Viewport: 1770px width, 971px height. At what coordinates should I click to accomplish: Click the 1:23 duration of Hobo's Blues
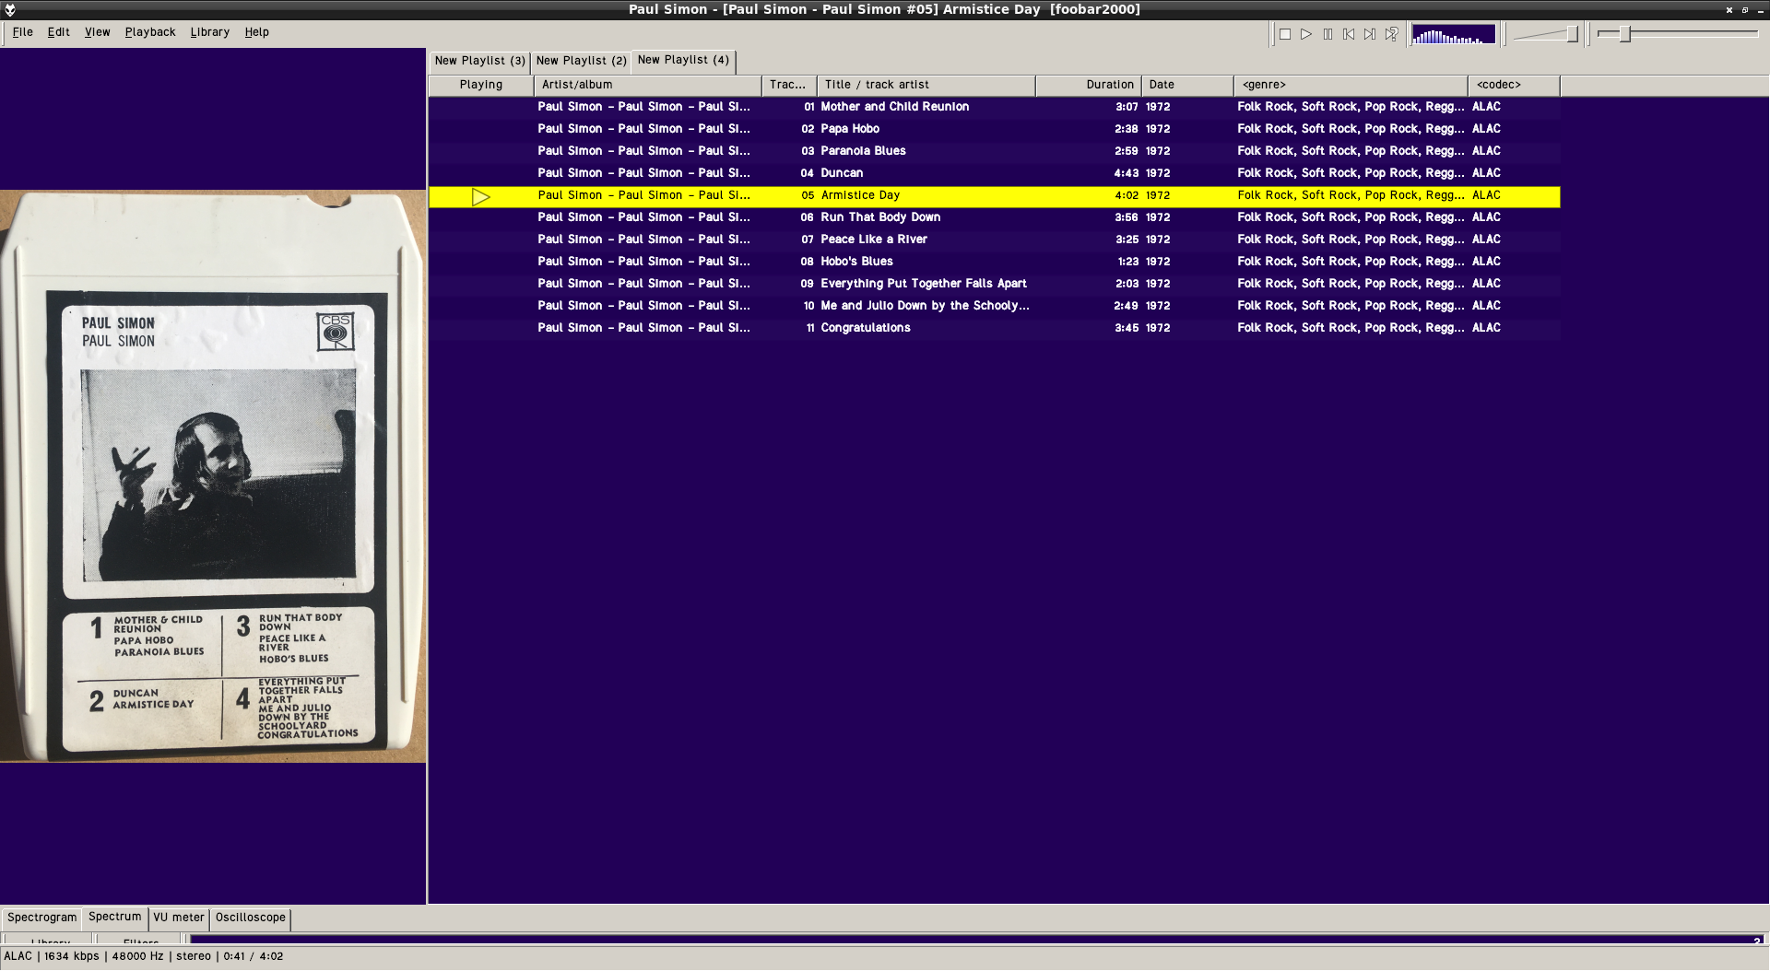1127,262
